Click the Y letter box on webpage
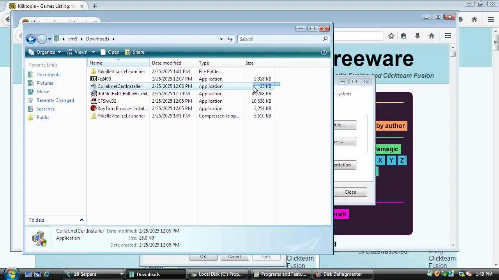The width and height of the screenshot is (499, 280). pos(391,160)
